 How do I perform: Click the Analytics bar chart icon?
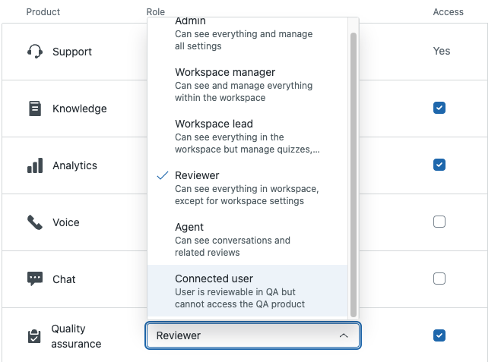coord(35,165)
